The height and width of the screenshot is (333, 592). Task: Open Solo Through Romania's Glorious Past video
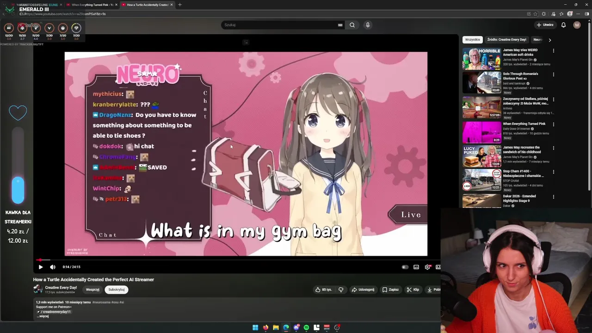520,76
